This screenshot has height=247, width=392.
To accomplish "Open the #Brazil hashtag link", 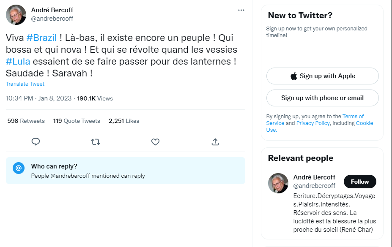I will coord(41,38).
